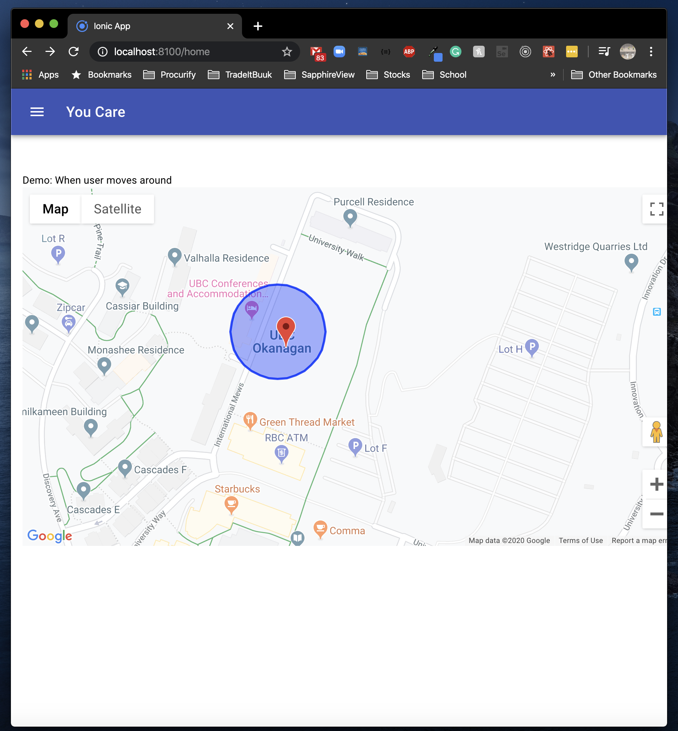
Task: Expand the School bookmarks folder
Action: pos(444,75)
